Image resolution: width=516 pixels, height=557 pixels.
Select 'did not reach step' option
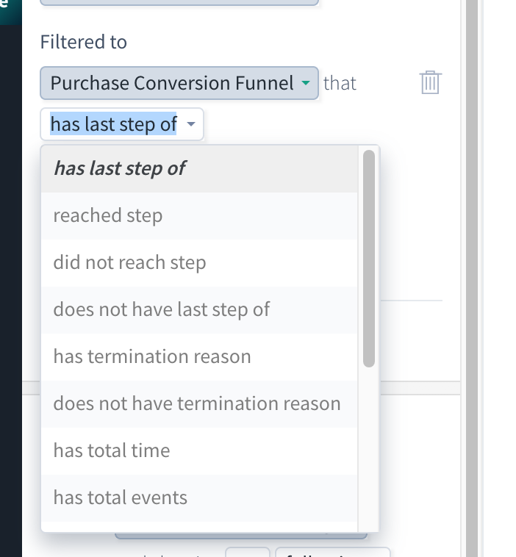pos(199,263)
